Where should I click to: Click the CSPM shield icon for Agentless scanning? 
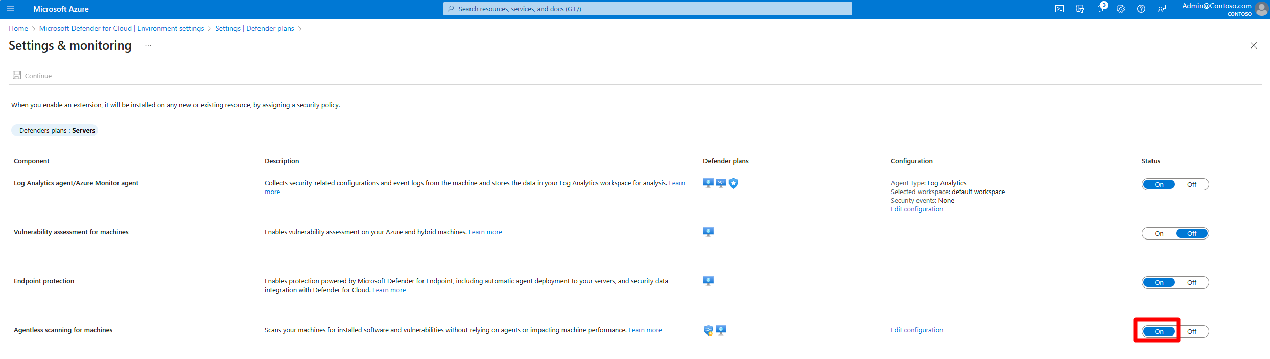click(x=708, y=330)
